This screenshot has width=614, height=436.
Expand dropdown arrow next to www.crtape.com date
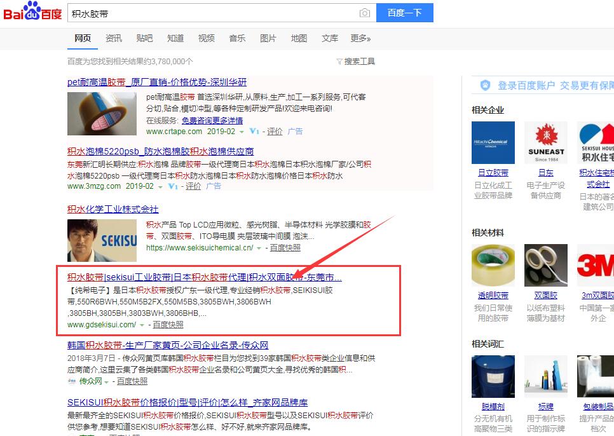pyautogui.click(x=242, y=132)
